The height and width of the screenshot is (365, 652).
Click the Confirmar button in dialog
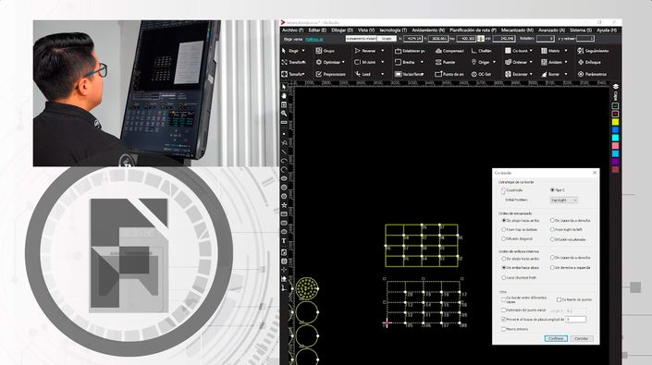pyautogui.click(x=556, y=338)
